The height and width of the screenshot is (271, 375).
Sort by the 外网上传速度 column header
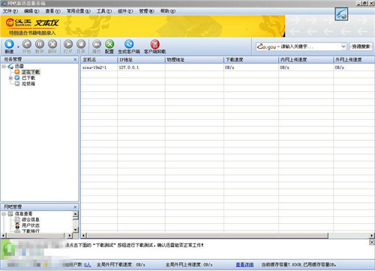[354, 60]
